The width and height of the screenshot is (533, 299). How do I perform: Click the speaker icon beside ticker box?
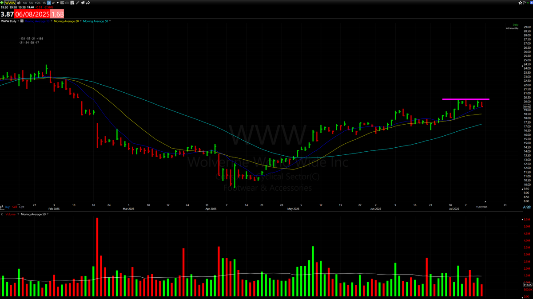point(19,3)
